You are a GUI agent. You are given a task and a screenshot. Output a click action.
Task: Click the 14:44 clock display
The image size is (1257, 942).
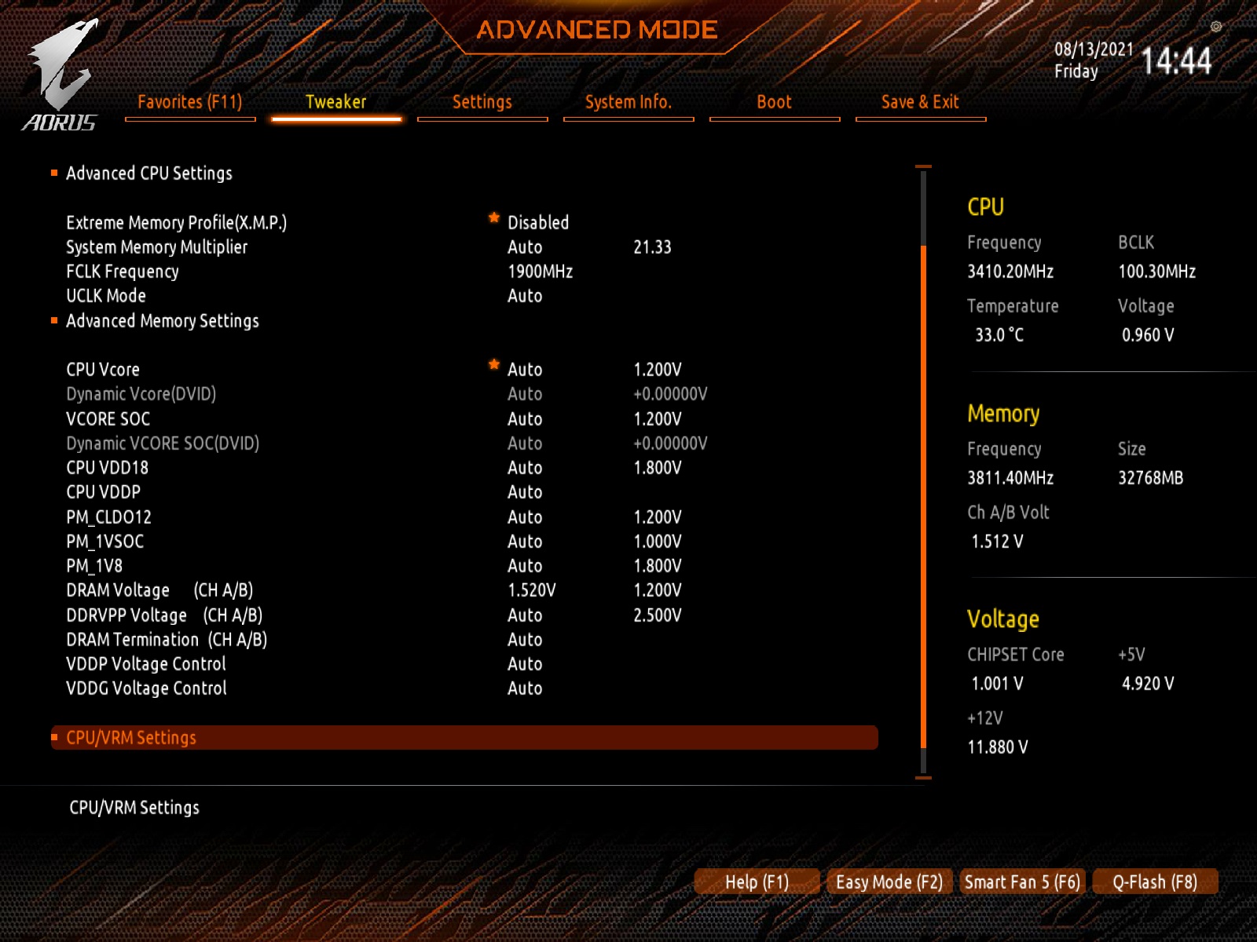point(1176,60)
